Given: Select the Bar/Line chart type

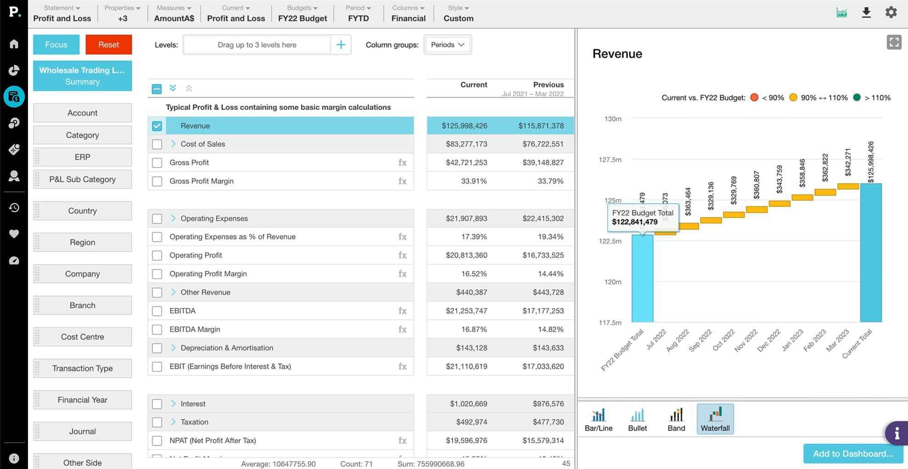Looking at the screenshot, I should coord(598,419).
